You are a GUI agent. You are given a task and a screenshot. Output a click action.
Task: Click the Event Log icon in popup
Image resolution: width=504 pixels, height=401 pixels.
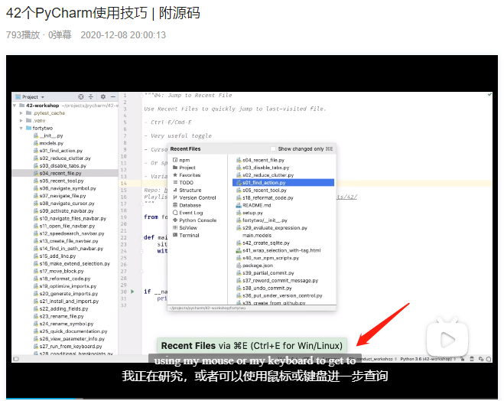tap(175, 213)
